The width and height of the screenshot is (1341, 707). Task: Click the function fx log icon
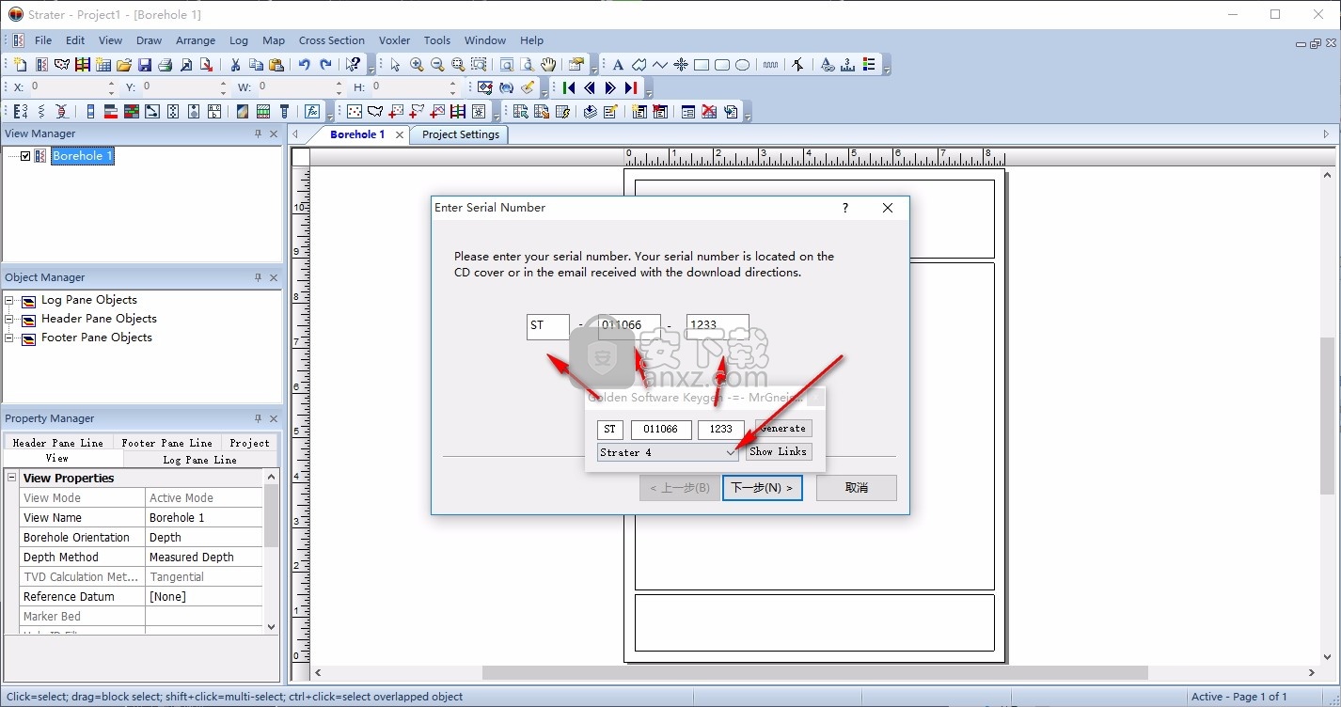tap(312, 111)
